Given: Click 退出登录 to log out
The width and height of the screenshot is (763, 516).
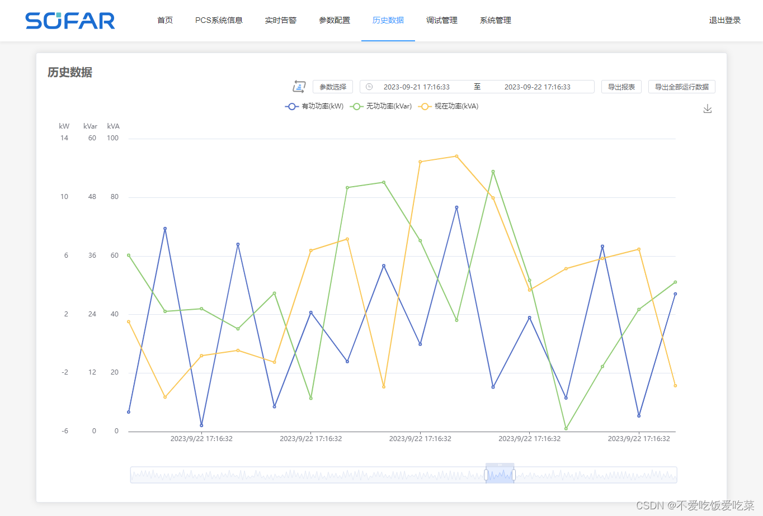Looking at the screenshot, I should tap(725, 20).
